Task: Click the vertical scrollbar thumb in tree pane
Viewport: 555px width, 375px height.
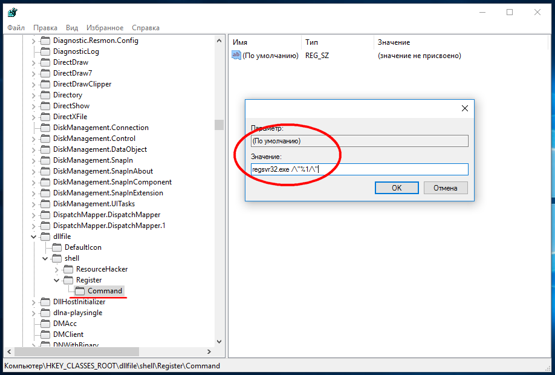Action: 219,125
